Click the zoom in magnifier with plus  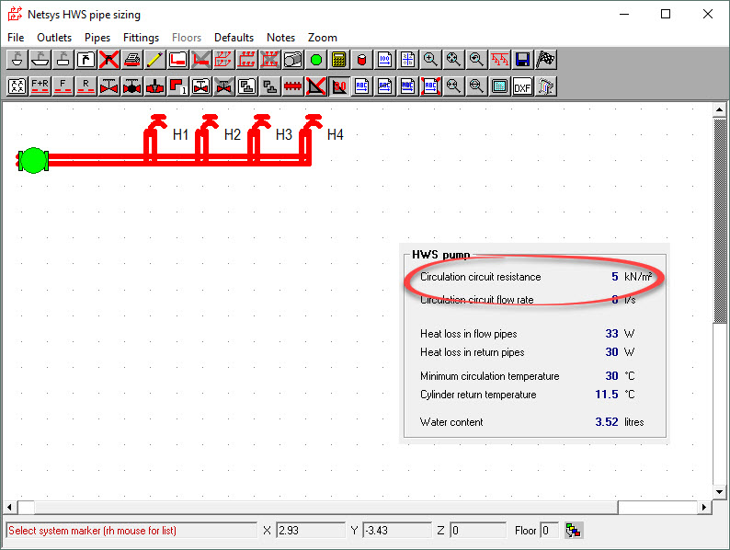tap(430, 60)
